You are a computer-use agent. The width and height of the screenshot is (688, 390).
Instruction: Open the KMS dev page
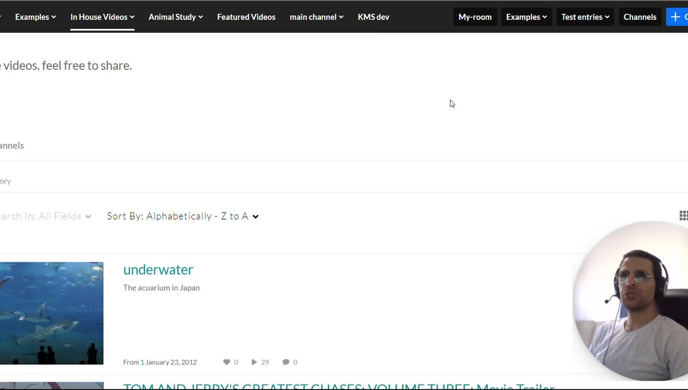point(374,17)
